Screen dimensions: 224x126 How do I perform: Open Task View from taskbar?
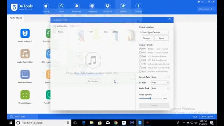[x=75, y=123]
